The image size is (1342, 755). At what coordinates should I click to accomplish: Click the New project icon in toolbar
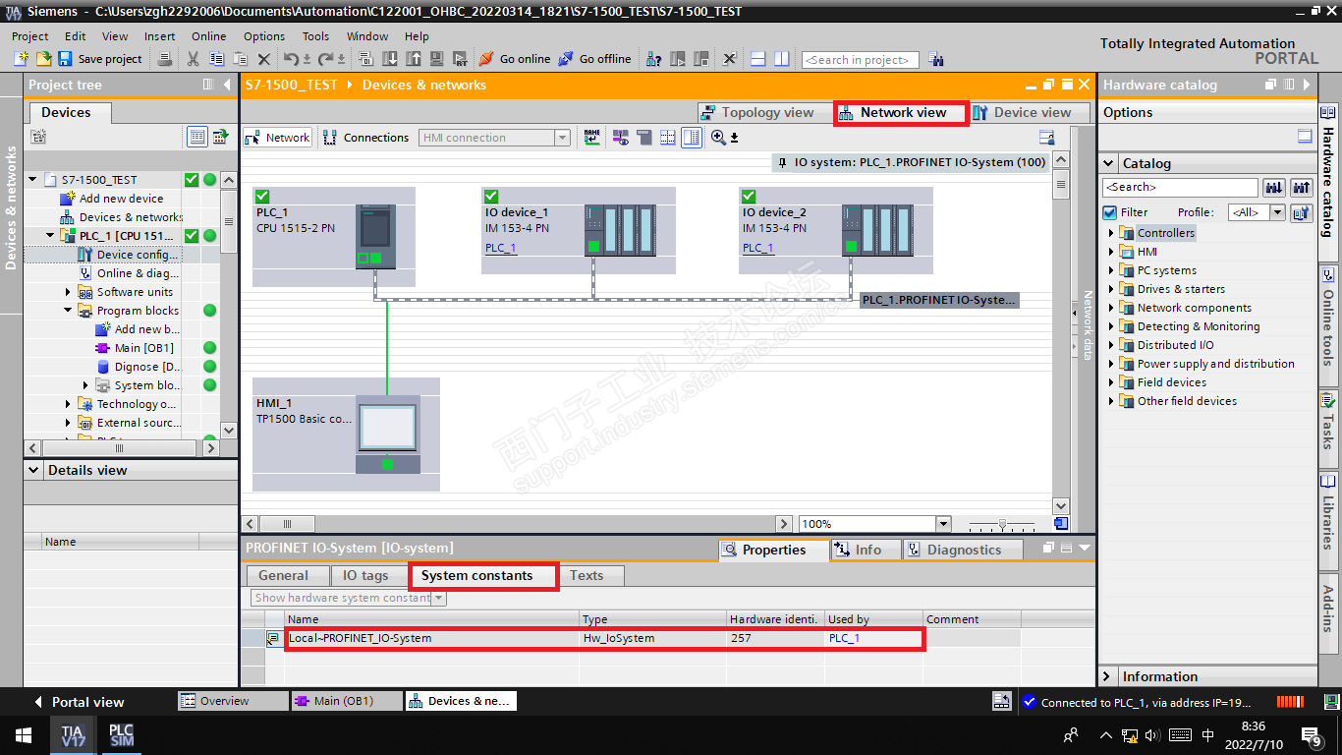pyautogui.click(x=21, y=59)
